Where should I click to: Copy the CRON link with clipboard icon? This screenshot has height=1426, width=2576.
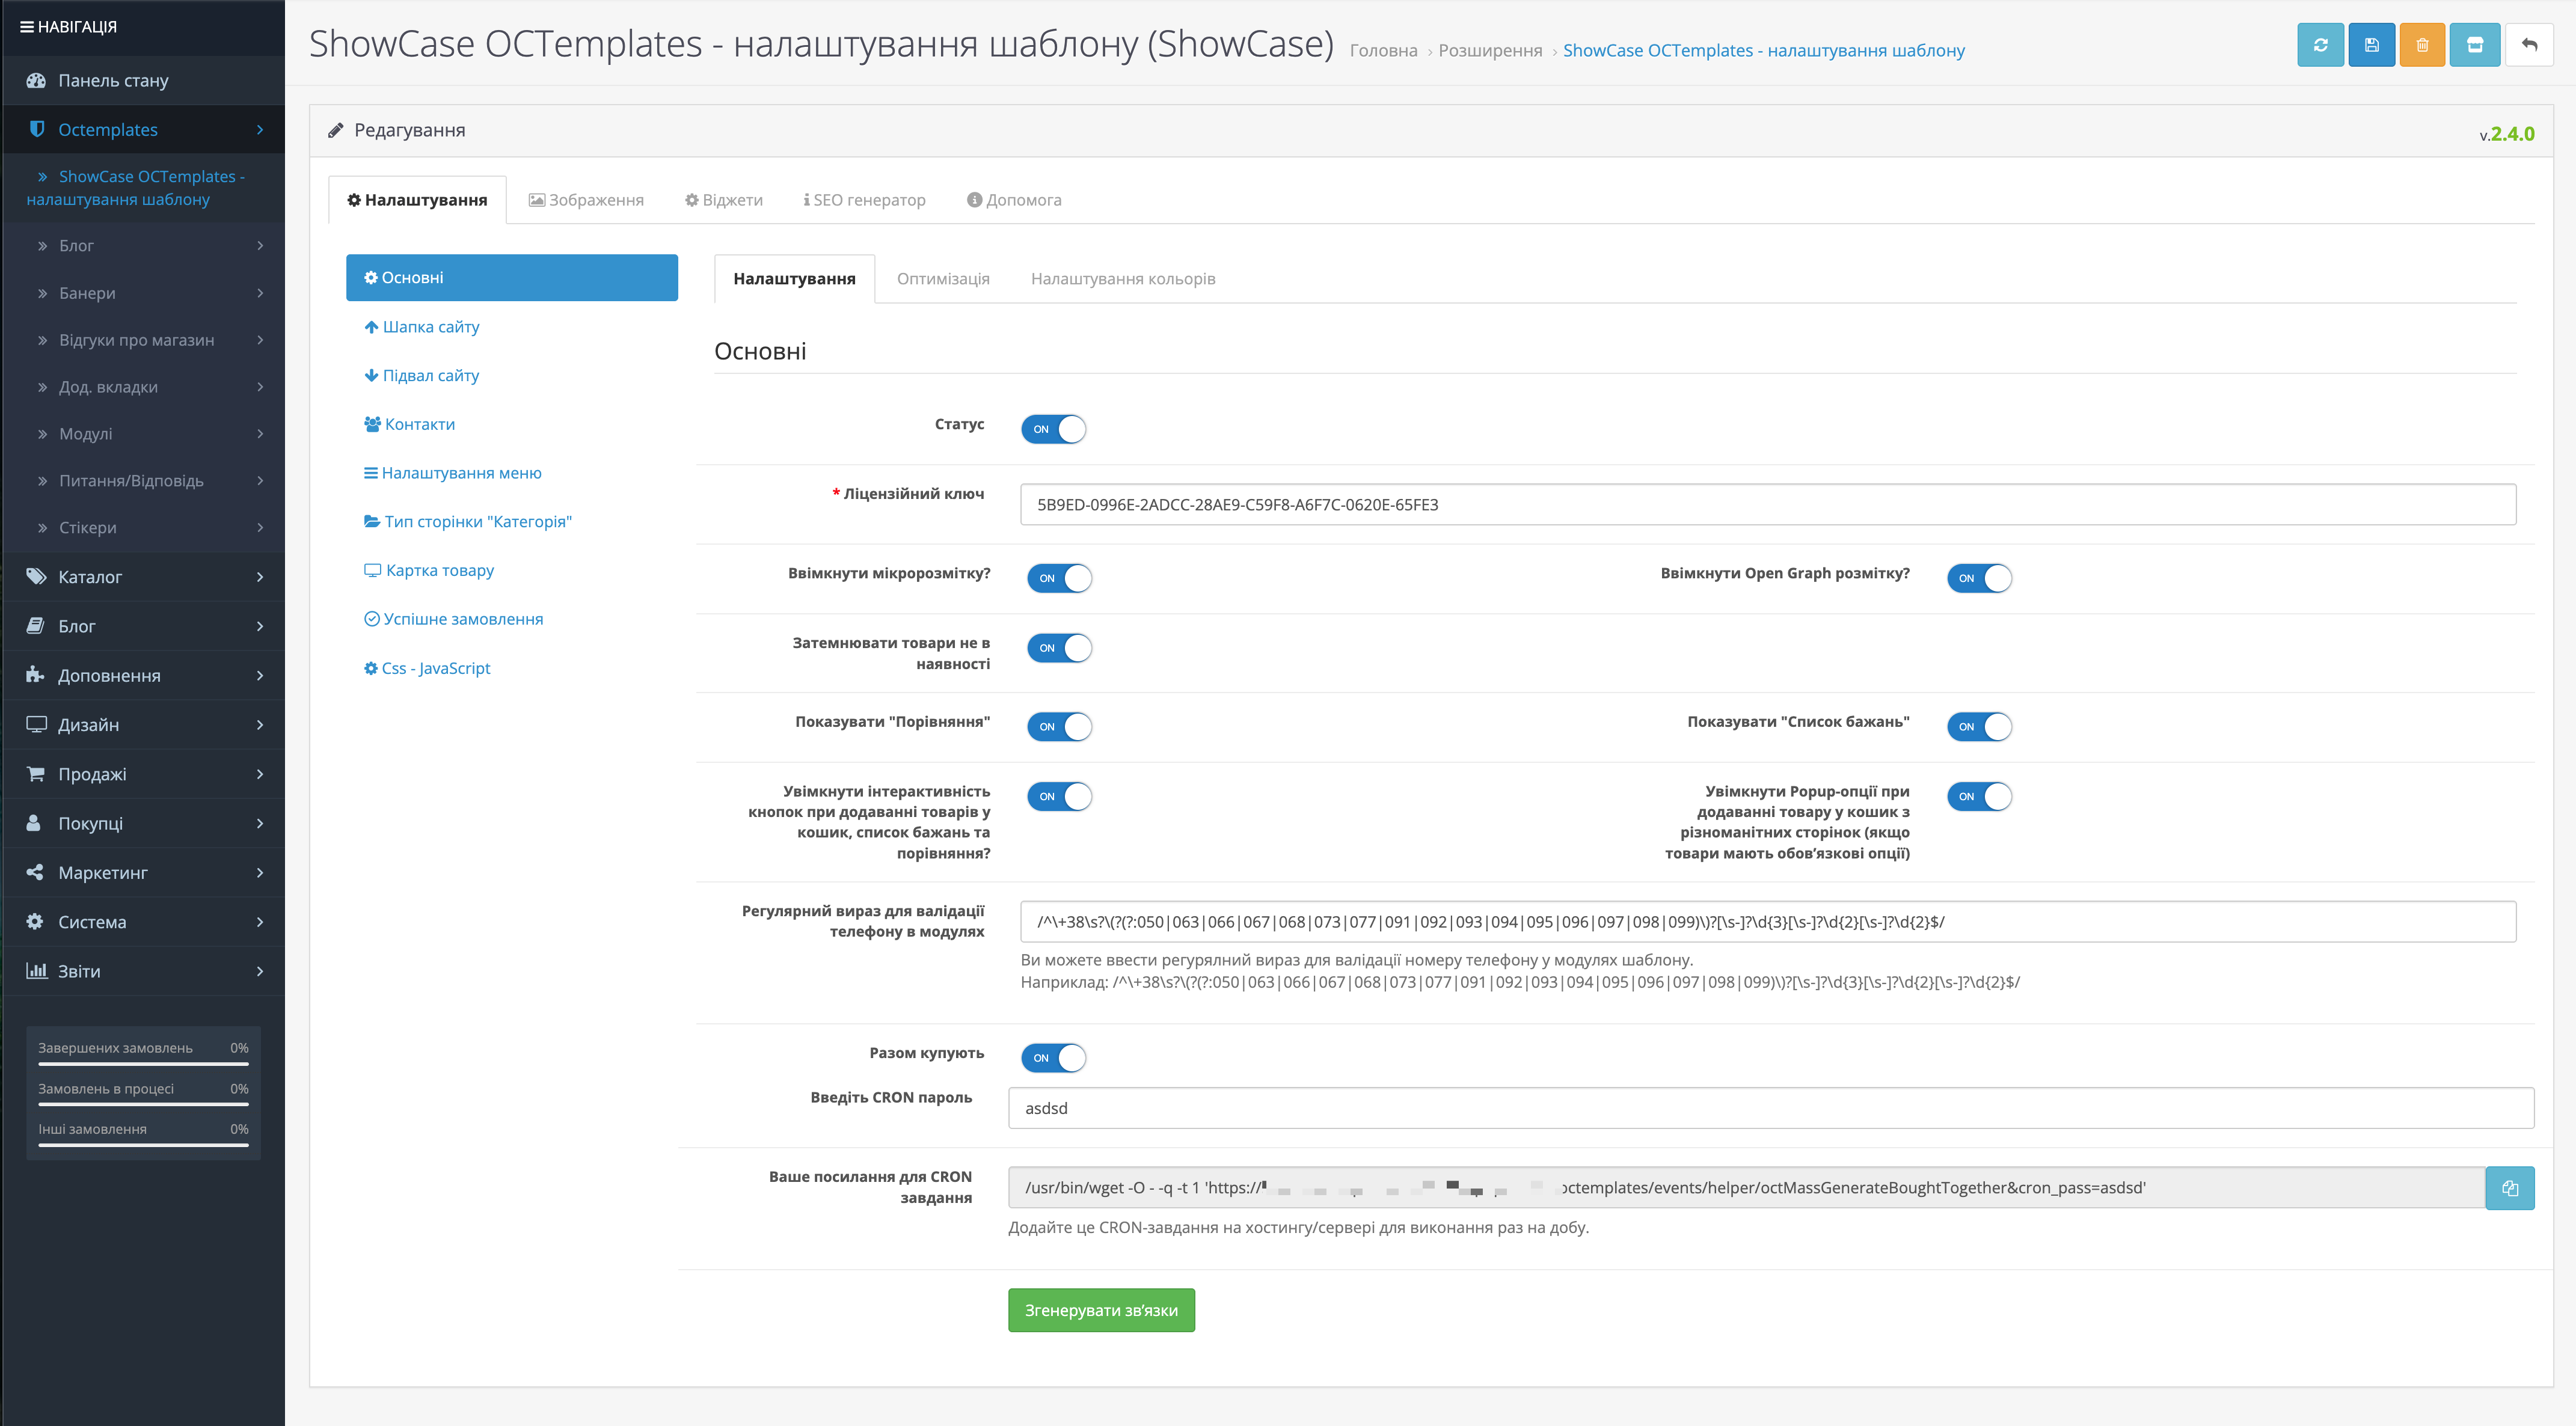pyautogui.click(x=2510, y=1188)
